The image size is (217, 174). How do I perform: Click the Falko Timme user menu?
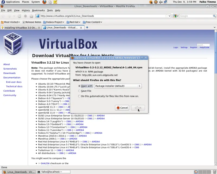208,2
